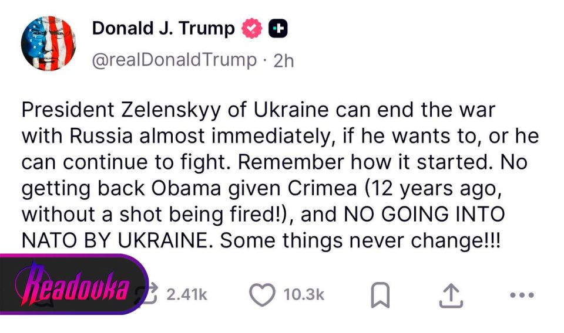The width and height of the screenshot is (564, 333).
Task: Open Donald J. Trump's profile avatar
Action: point(49,43)
